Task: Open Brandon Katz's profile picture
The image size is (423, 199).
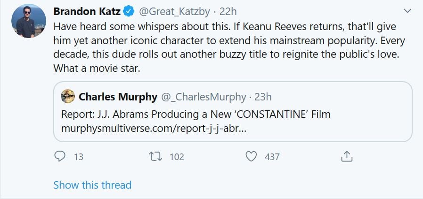Action: (x=29, y=21)
